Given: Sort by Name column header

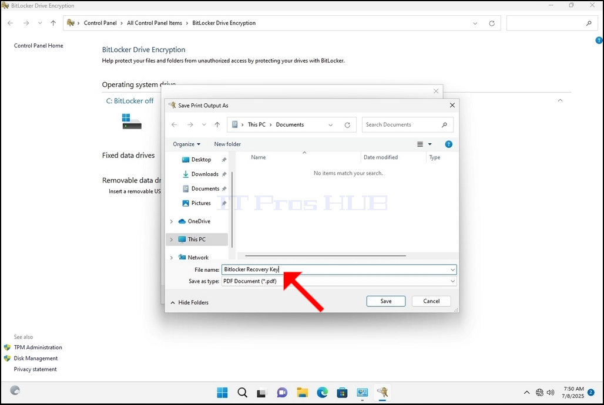Looking at the screenshot, I should click(259, 157).
